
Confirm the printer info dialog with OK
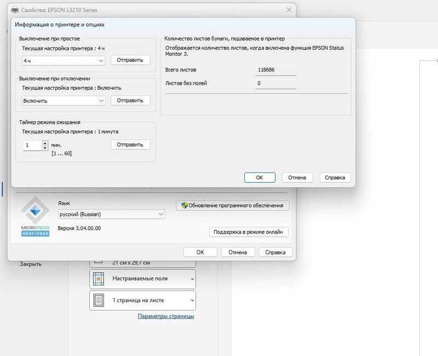click(260, 177)
